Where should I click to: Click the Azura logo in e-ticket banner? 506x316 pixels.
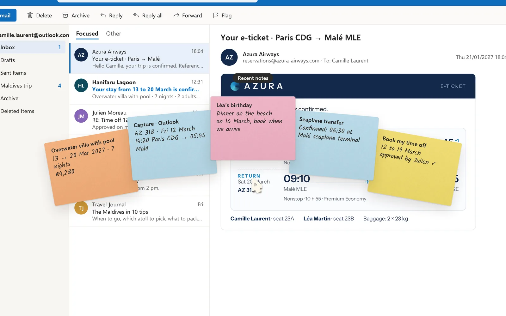pos(235,86)
